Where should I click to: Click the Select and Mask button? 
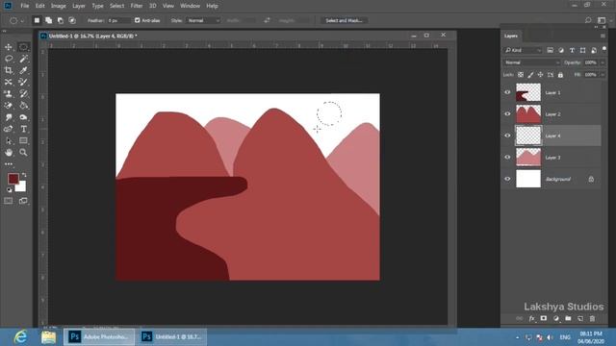tap(345, 20)
